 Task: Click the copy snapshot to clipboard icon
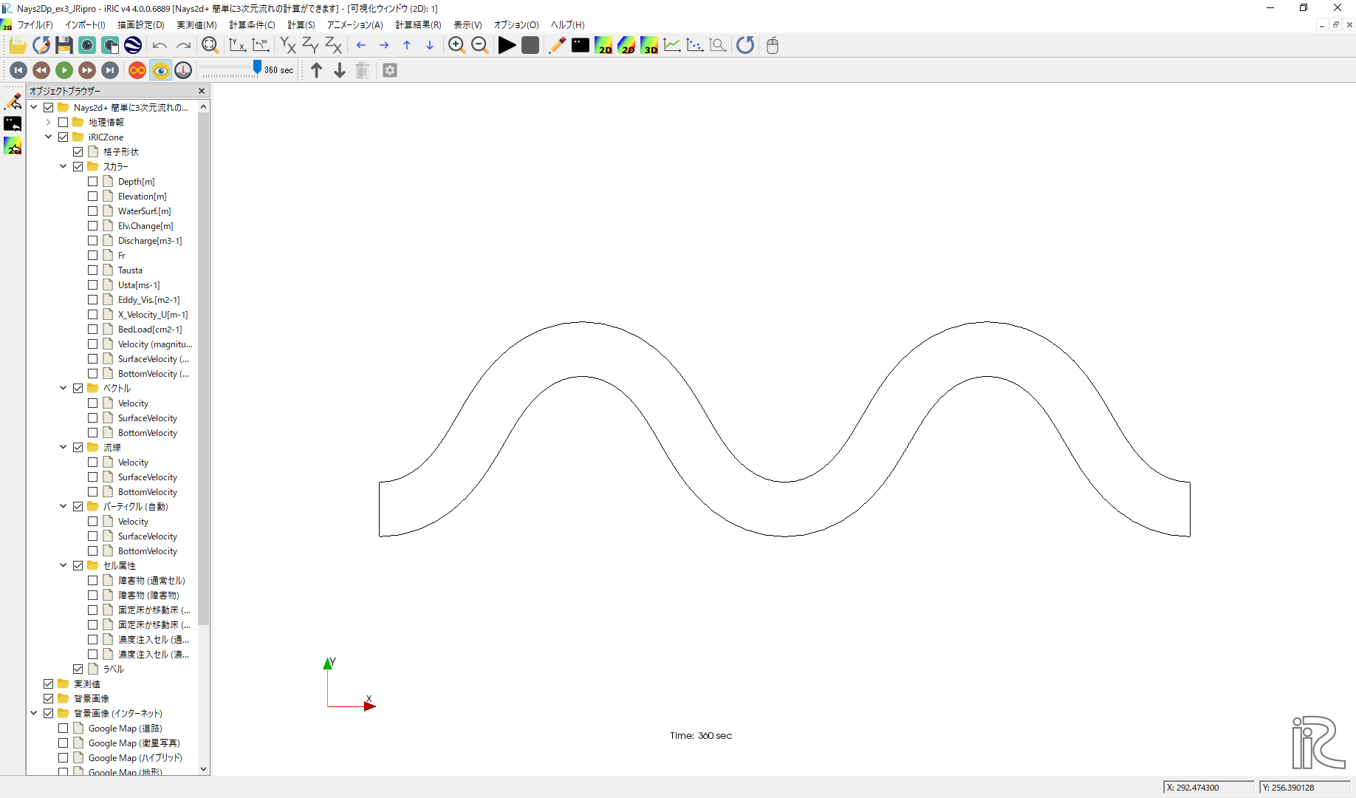(110, 45)
